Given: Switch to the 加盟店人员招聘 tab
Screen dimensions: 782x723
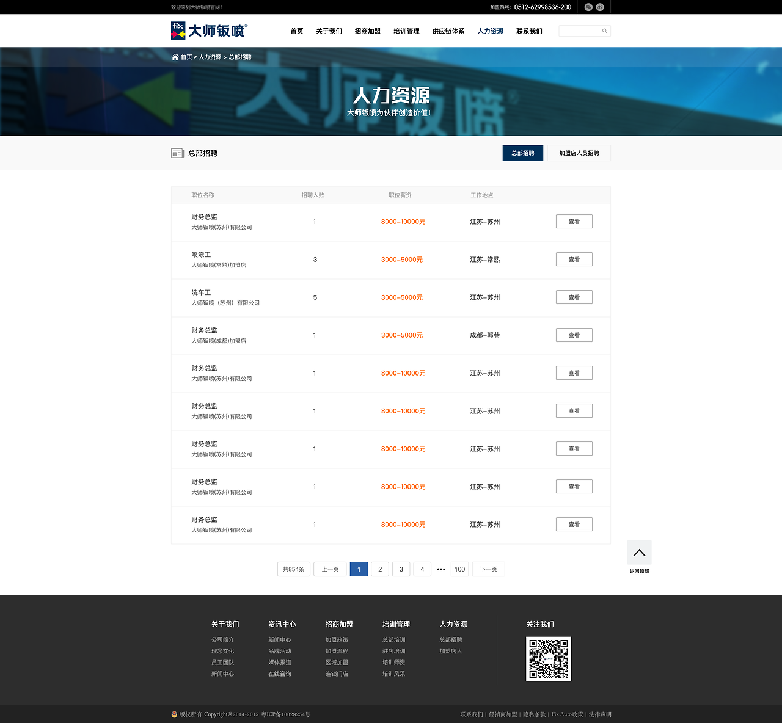Looking at the screenshot, I should point(579,153).
